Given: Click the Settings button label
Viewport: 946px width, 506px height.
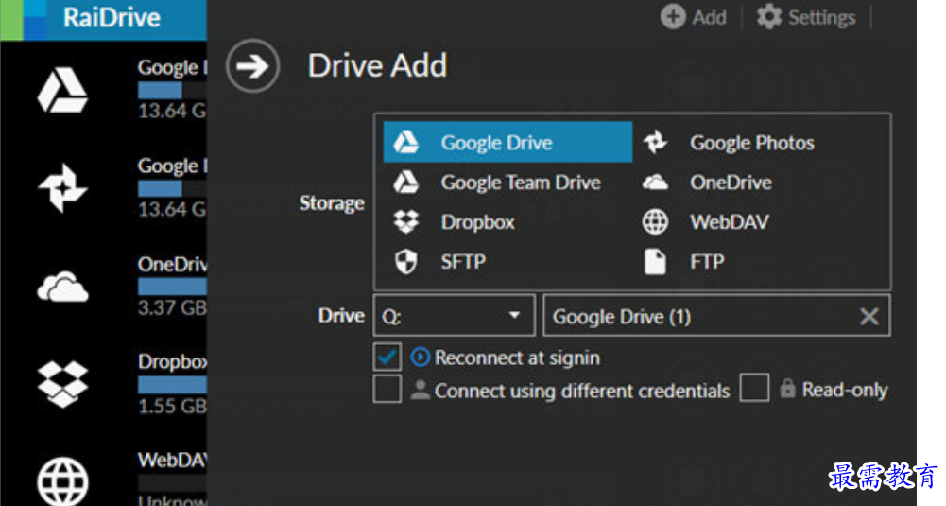Looking at the screenshot, I should pyautogui.click(x=822, y=18).
